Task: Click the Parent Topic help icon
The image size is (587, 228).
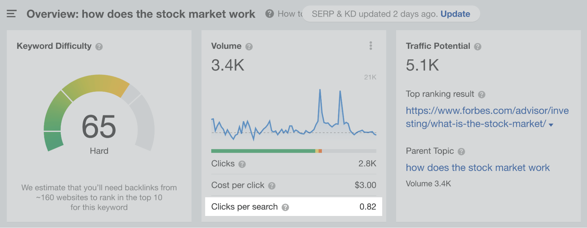Action: pos(461,151)
